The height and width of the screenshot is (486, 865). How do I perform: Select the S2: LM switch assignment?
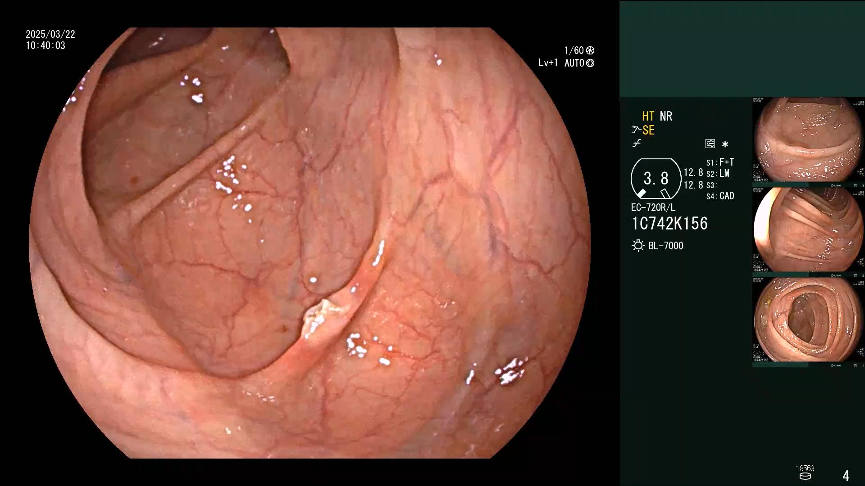click(718, 173)
